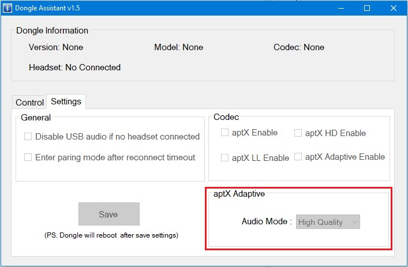Check the aptX Enable checkbox
The width and height of the screenshot is (408, 267).
(x=225, y=133)
